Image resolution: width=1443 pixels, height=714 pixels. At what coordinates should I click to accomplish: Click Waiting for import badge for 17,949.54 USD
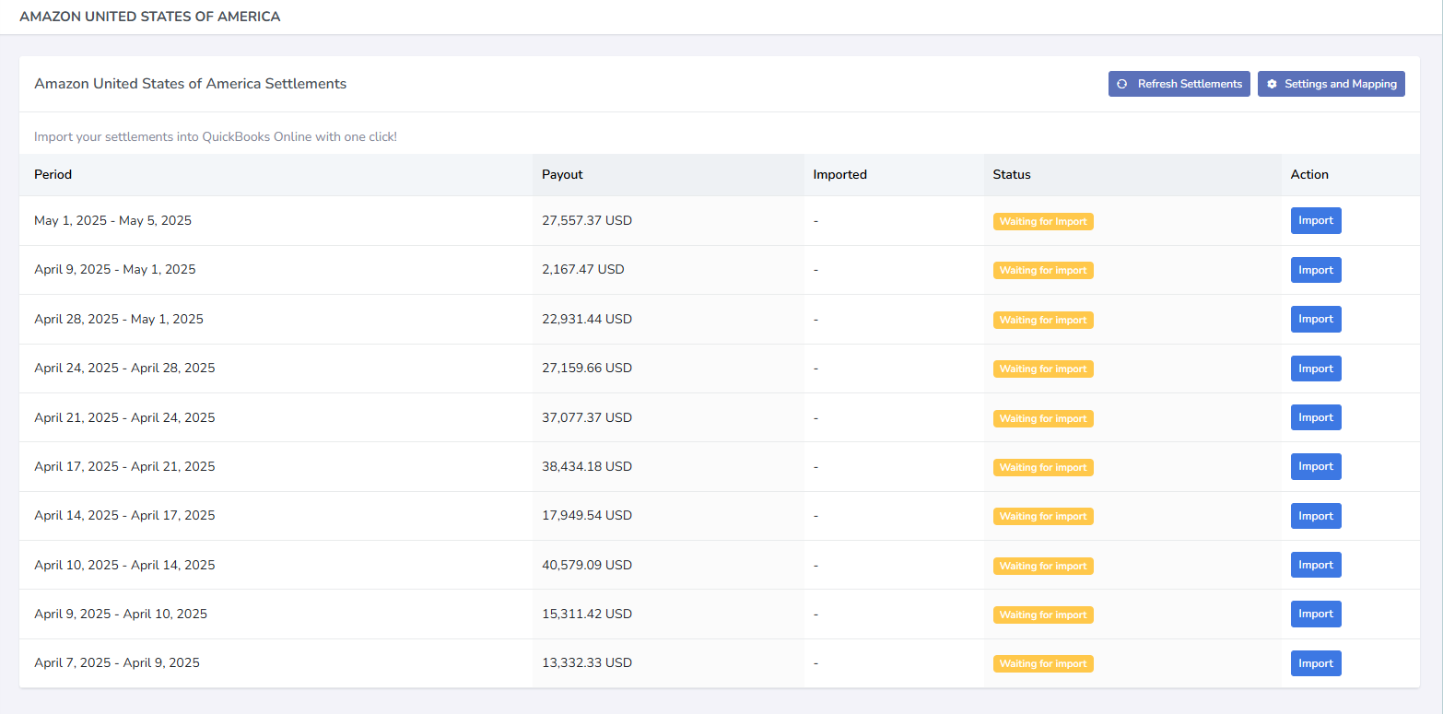tap(1043, 516)
